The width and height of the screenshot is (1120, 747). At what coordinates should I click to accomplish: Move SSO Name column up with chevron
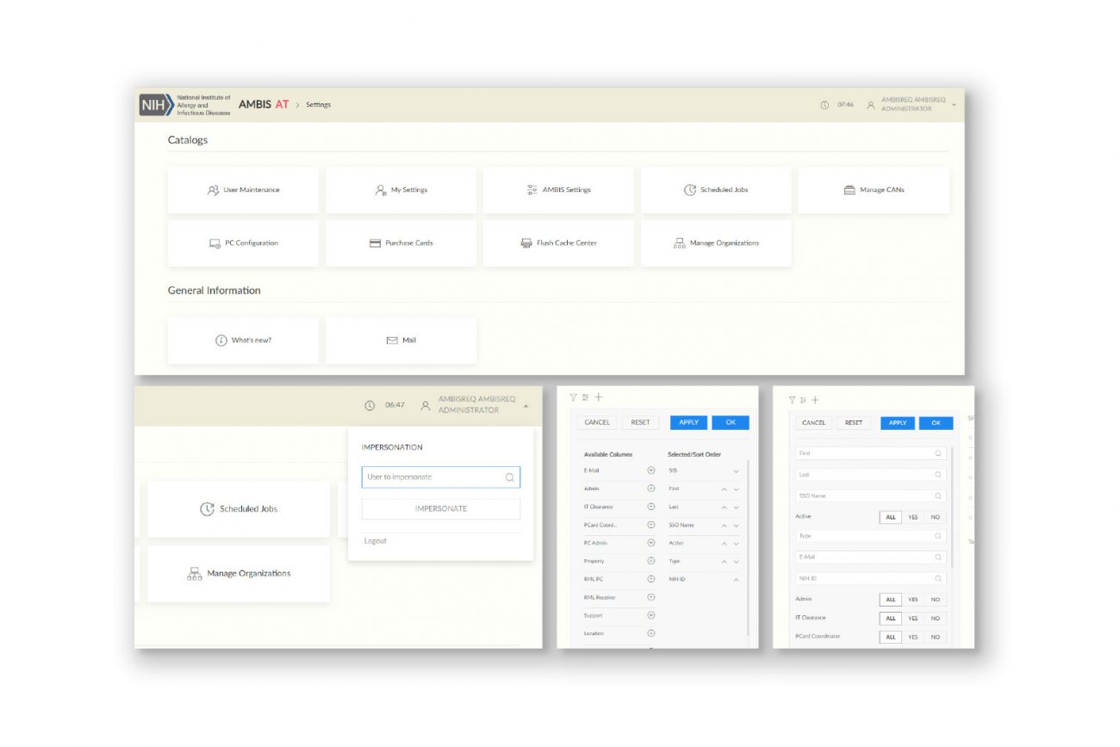click(724, 526)
